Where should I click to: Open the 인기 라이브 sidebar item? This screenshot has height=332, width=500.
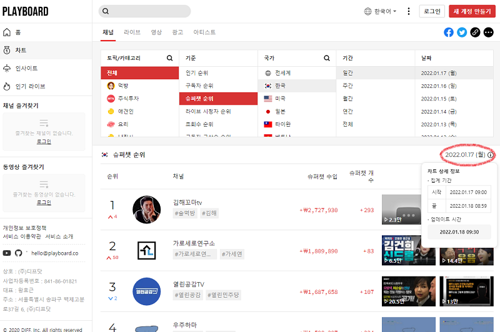pos(46,86)
